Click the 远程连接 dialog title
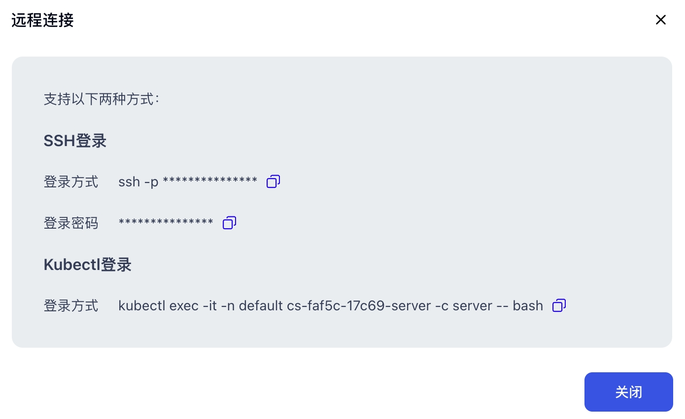The height and width of the screenshot is (419, 685). pos(42,20)
